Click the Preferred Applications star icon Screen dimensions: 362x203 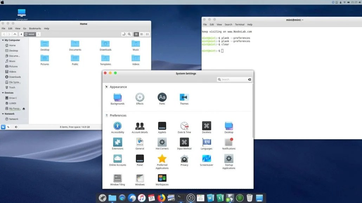coord(162,158)
